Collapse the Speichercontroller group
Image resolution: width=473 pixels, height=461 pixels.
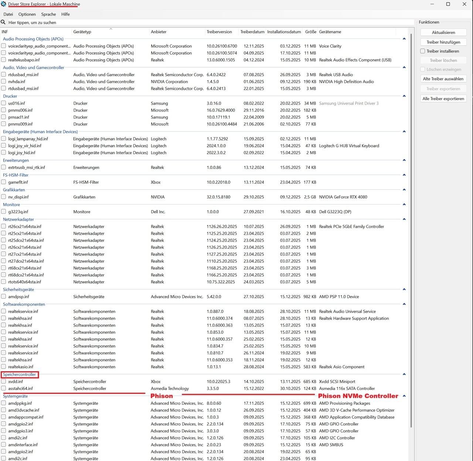(x=404, y=374)
